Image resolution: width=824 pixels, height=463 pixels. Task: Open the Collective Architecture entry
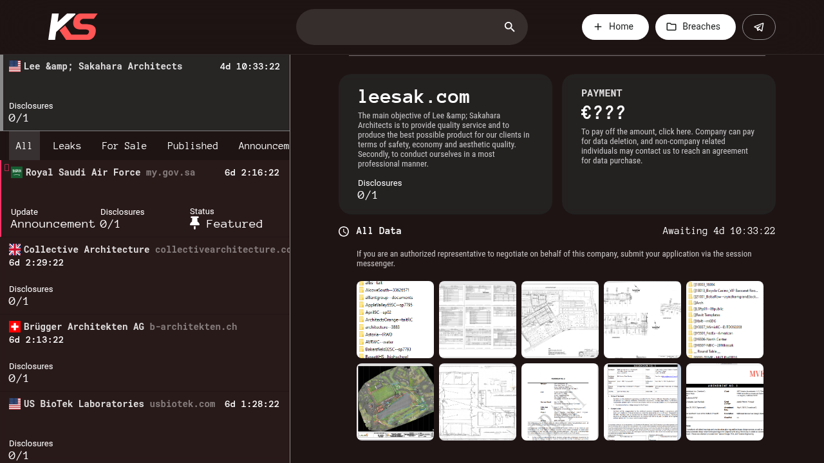(x=145, y=277)
